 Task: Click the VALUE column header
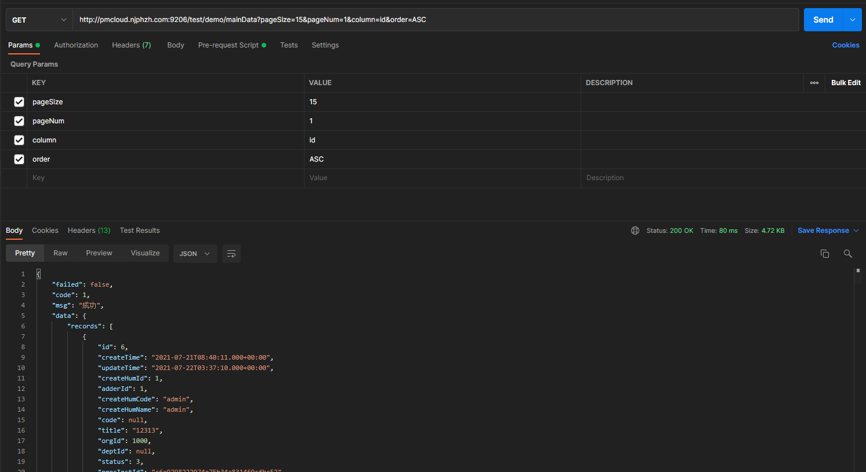tap(320, 83)
